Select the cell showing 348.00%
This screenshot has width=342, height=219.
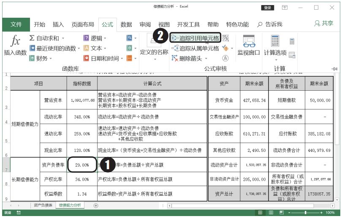click(82, 117)
